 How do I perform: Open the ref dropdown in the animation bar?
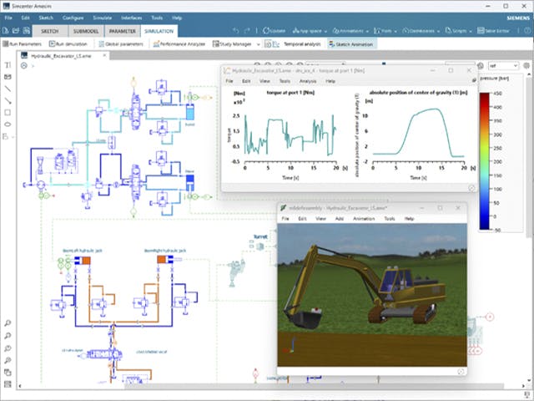(503, 65)
